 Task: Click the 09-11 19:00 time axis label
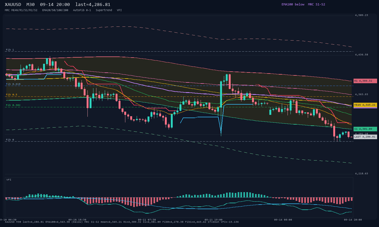[214, 220]
